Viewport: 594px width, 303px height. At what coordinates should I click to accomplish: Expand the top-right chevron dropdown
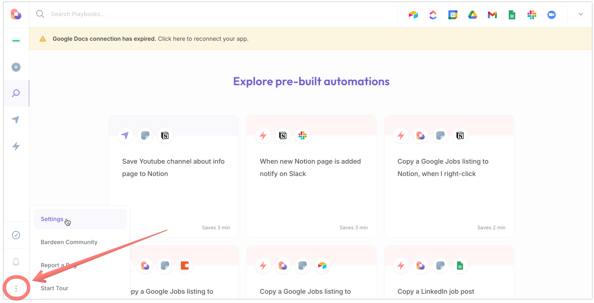coord(580,14)
